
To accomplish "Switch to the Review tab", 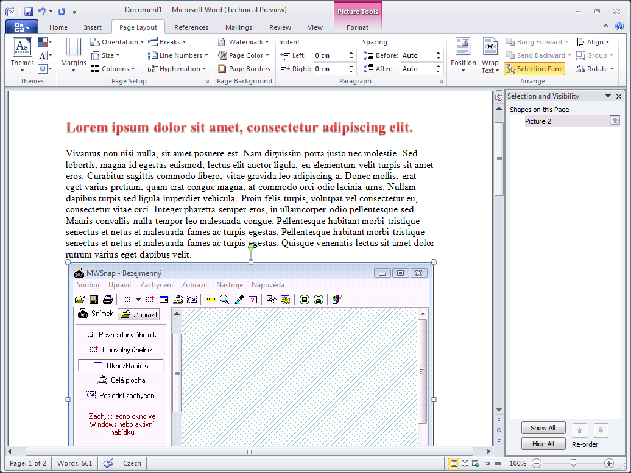I will point(280,27).
